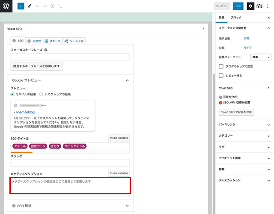Click the grey readability analysis dot
This screenshot has width=274, height=214.
(x=220, y=97)
